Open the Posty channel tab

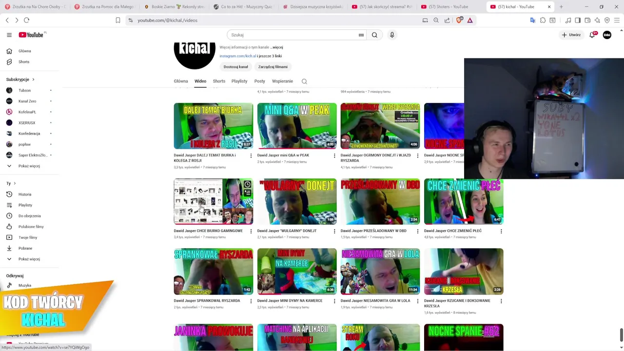(x=260, y=81)
